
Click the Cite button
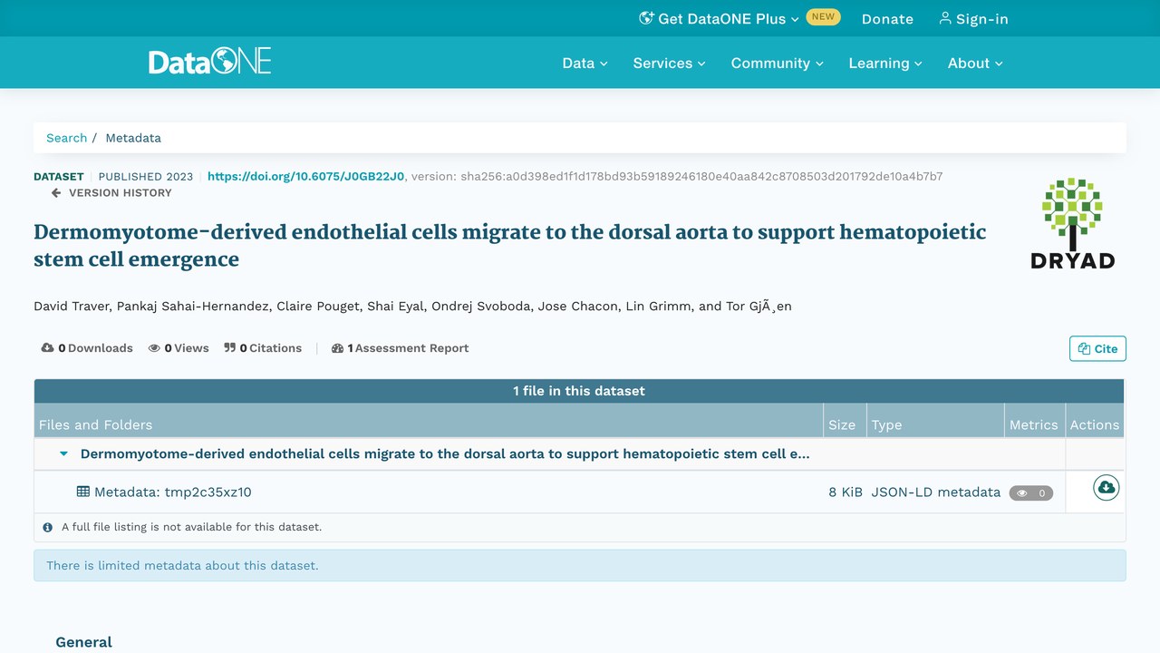click(x=1097, y=348)
